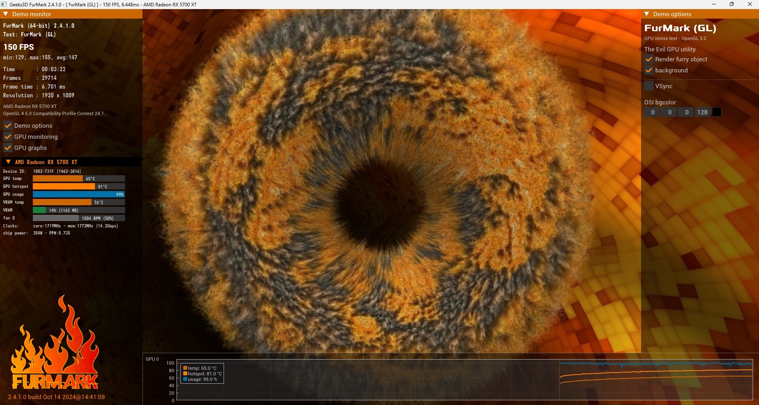Click the Frame time value "6.701 ms"
Image resolution: width=759 pixels, height=405 pixels.
54,87
